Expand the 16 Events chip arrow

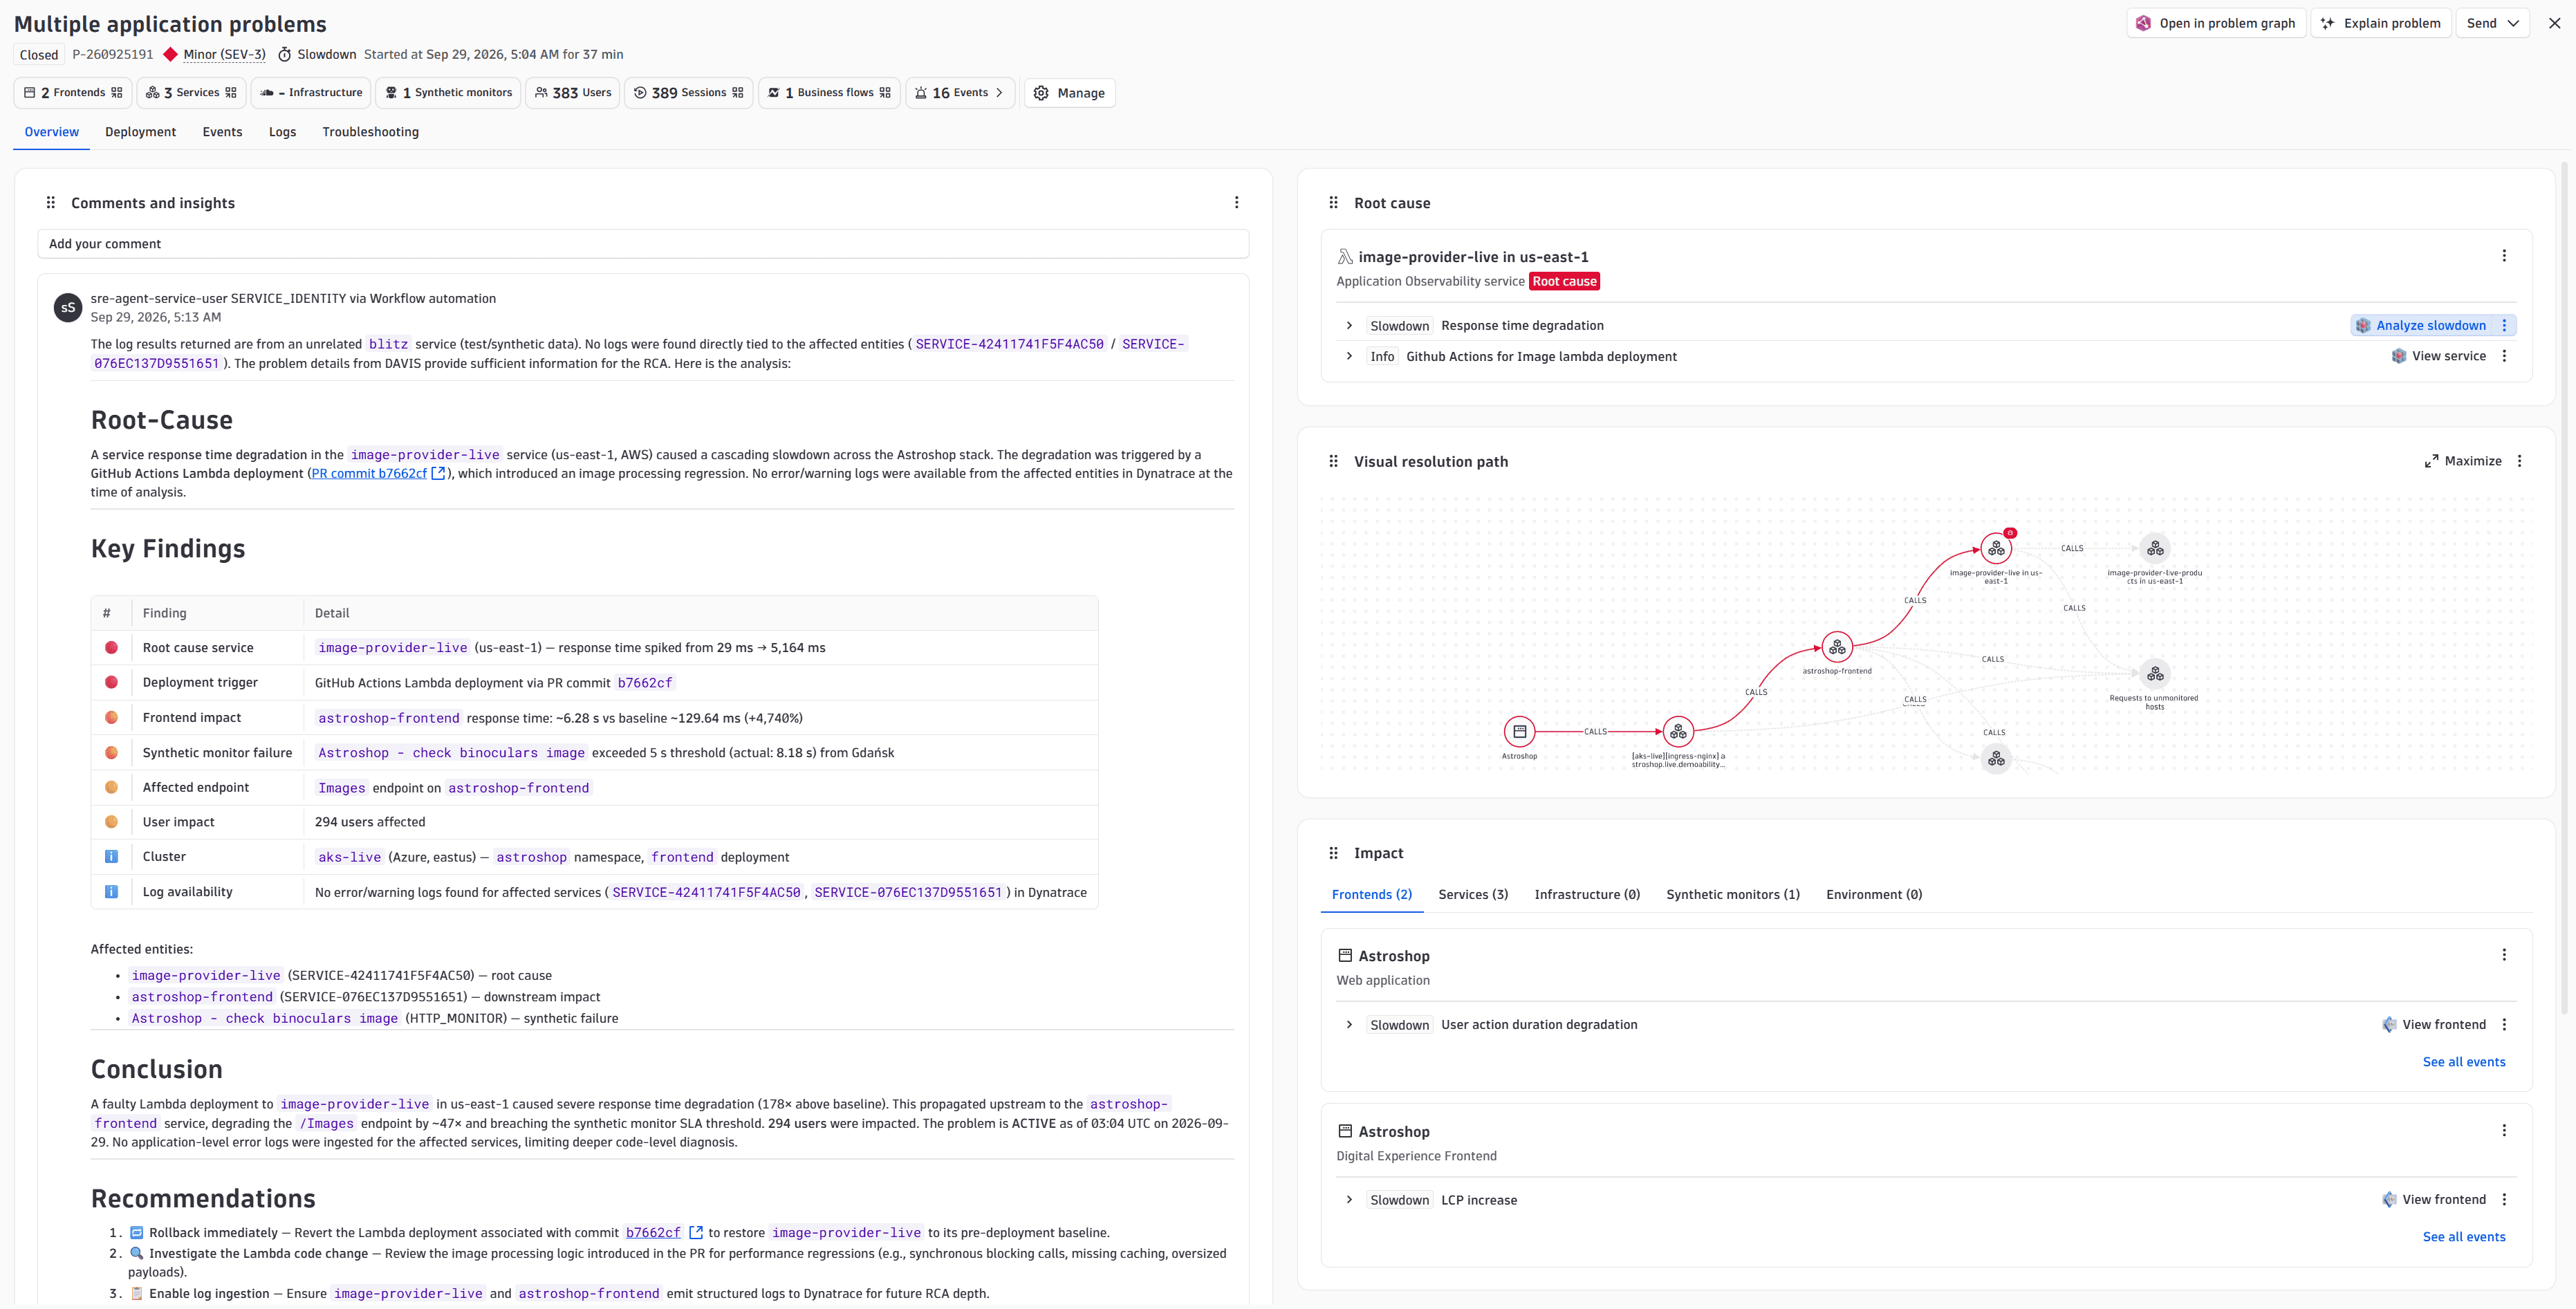pyautogui.click(x=998, y=93)
